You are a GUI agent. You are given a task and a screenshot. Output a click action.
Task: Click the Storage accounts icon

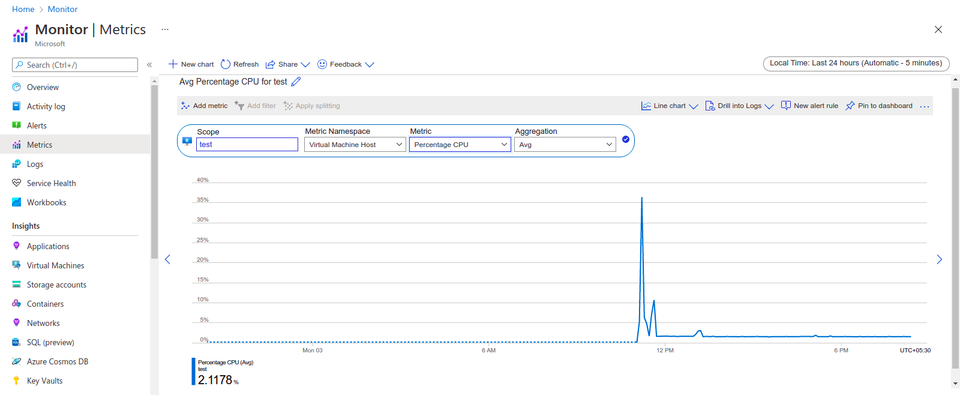[x=17, y=285]
